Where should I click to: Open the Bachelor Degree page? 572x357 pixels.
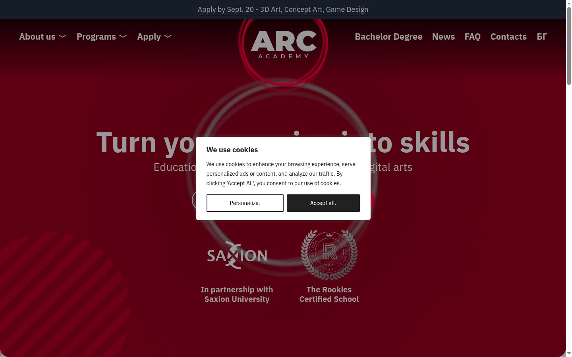point(388,36)
